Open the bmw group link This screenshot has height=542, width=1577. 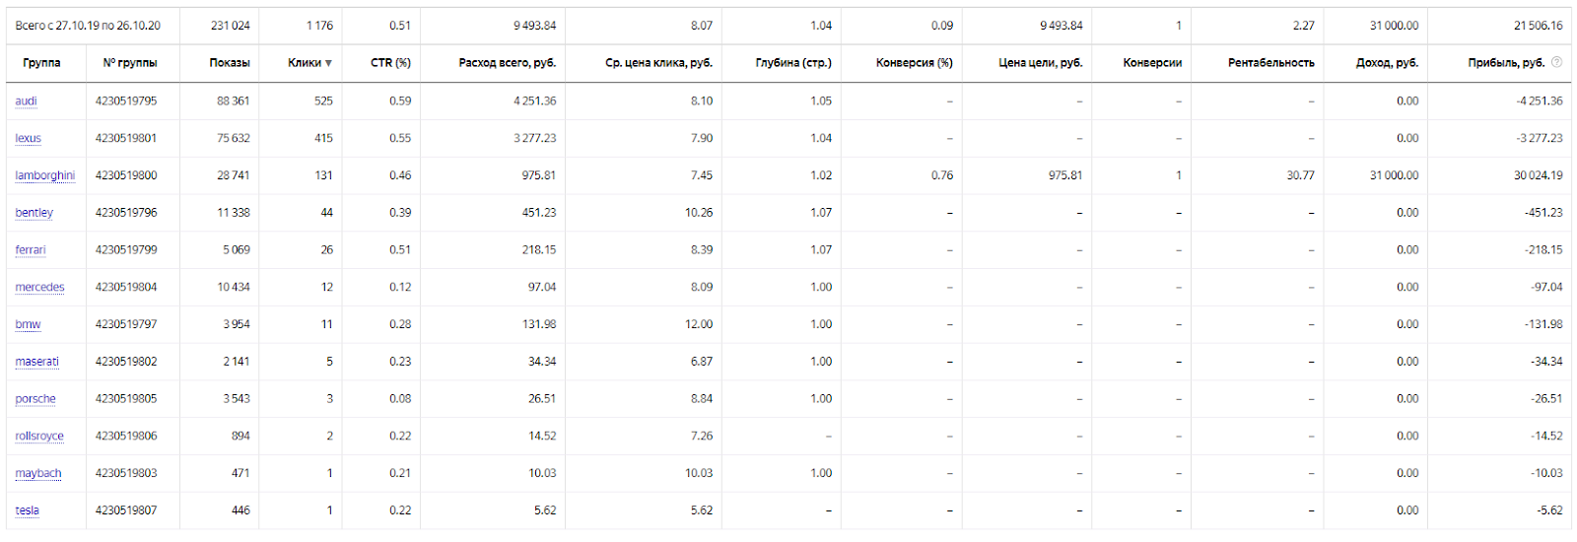coord(29,324)
